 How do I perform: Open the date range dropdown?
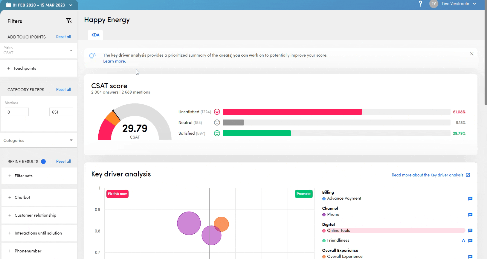[x=39, y=5]
